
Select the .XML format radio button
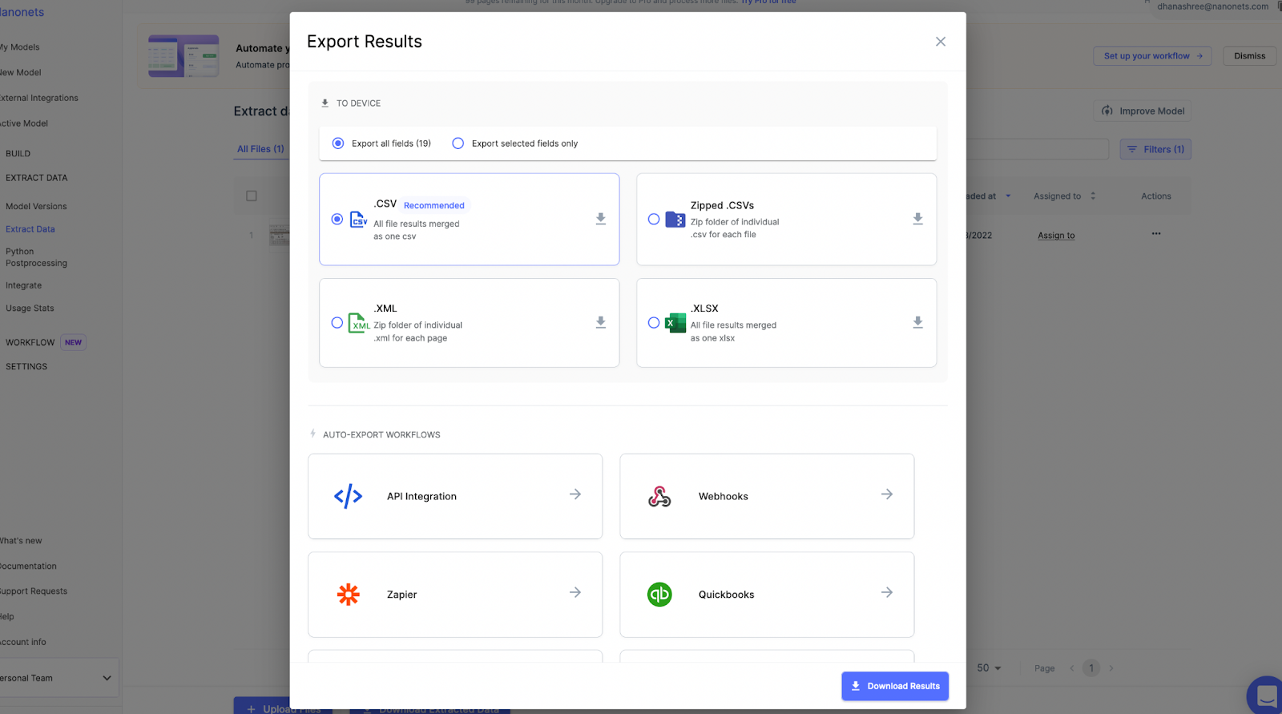point(337,323)
